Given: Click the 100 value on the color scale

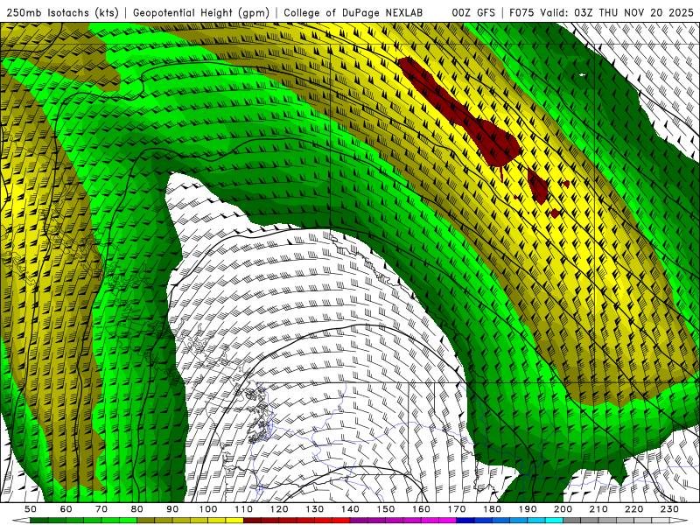Looking at the screenshot, I should [x=208, y=509].
